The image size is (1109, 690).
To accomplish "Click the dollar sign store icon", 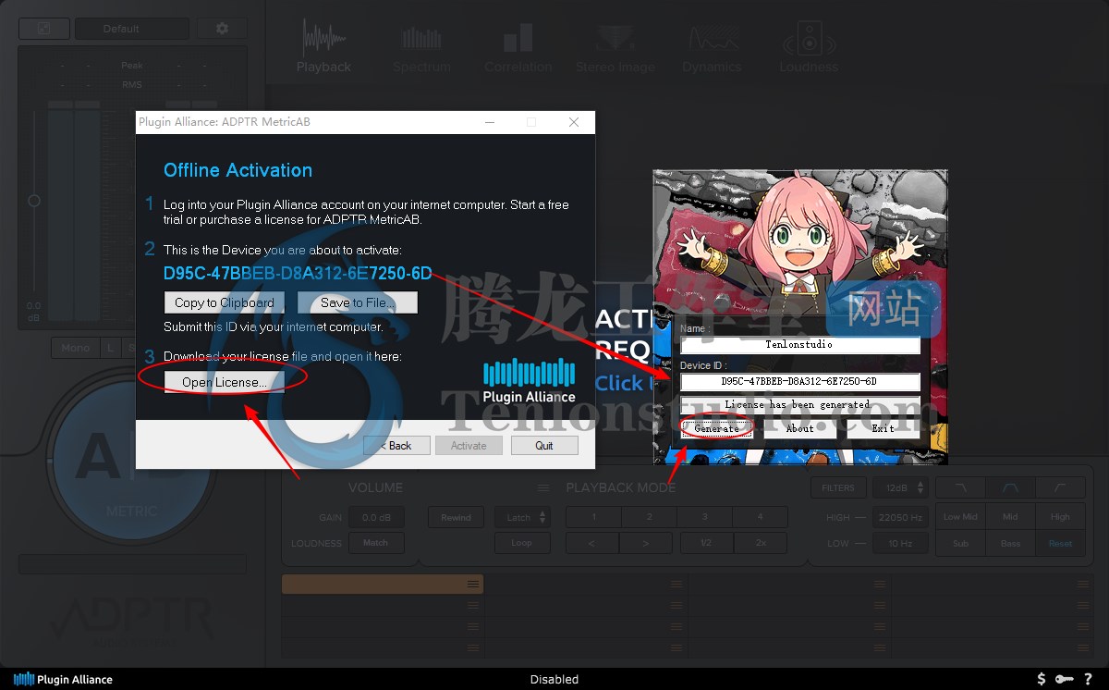I will [x=1042, y=679].
